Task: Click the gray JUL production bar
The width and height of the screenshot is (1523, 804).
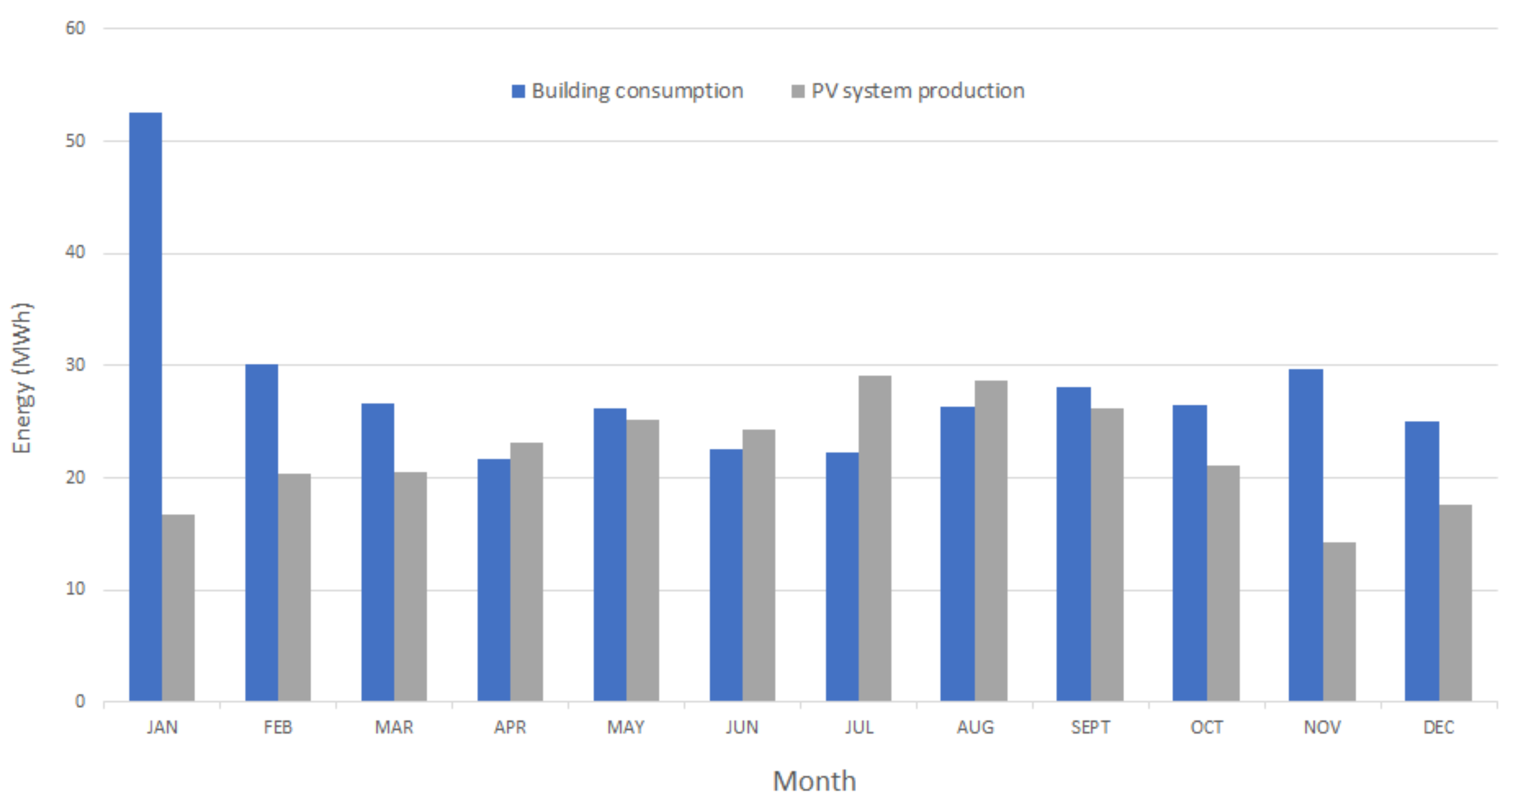Action: click(x=875, y=538)
